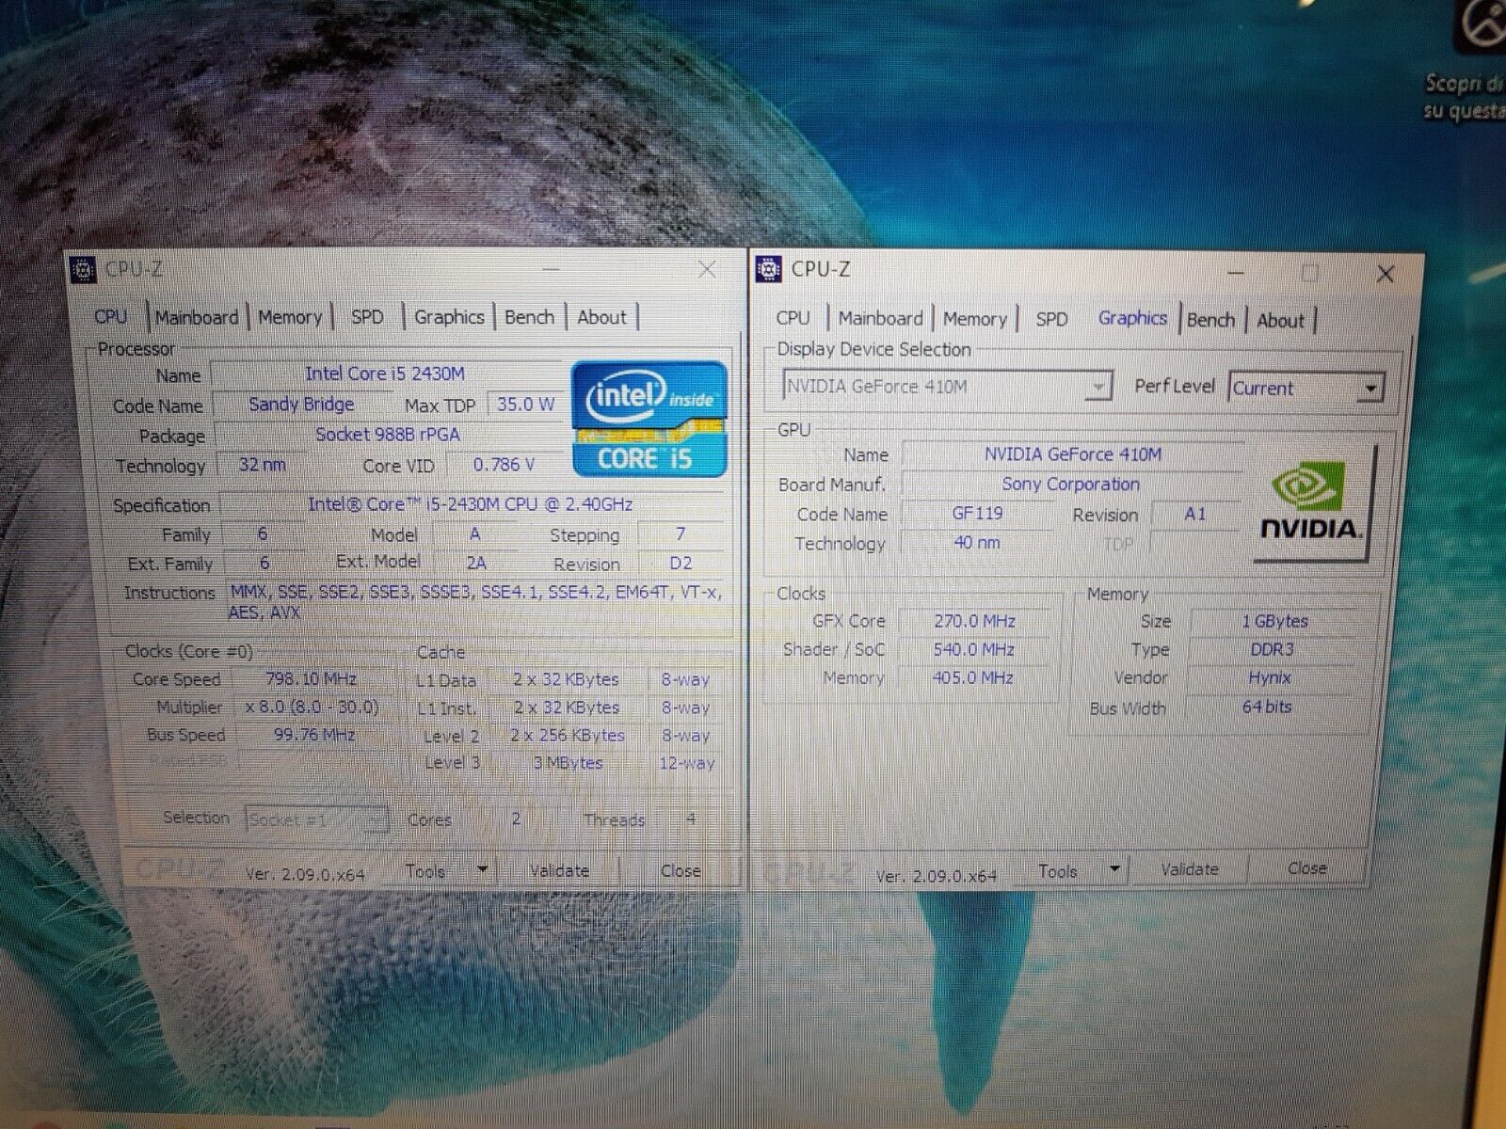Click the Specification field i5-2430M CPU @ 2.40GHz
Image resolution: width=1506 pixels, height=1129 pixels.
click(470, 504)
